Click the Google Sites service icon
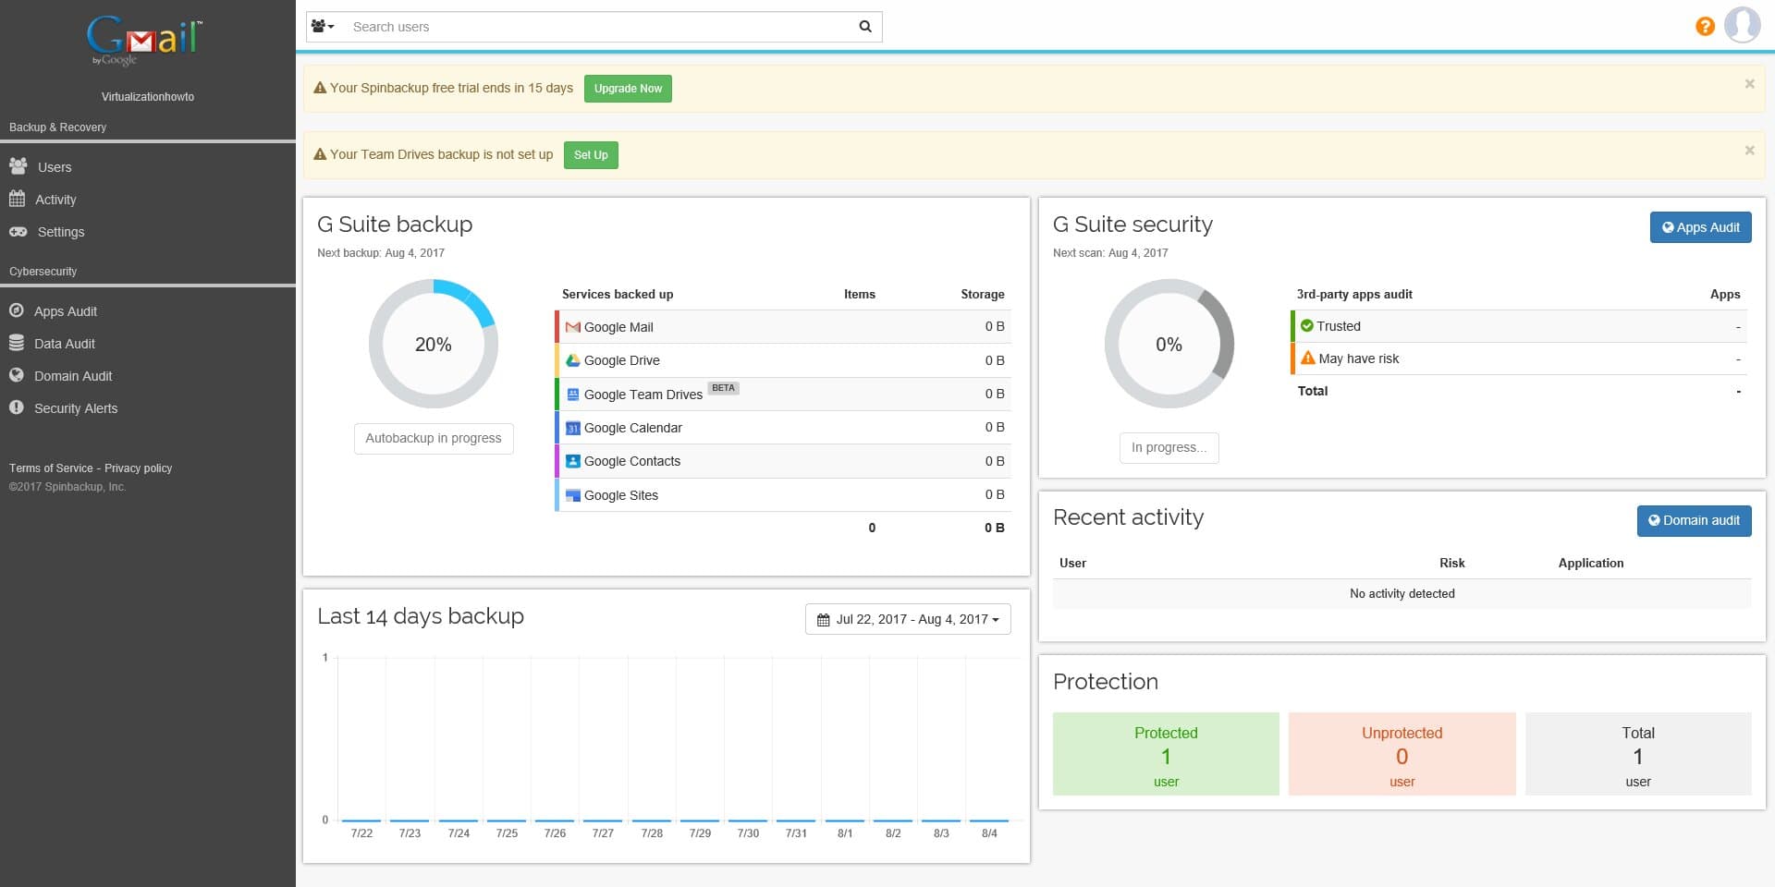 572,495
